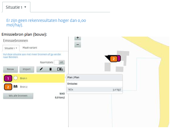Click the dashed circle icon beside Bron 1
This screenshot has width=172, height=132.
[x=15, y=78]
